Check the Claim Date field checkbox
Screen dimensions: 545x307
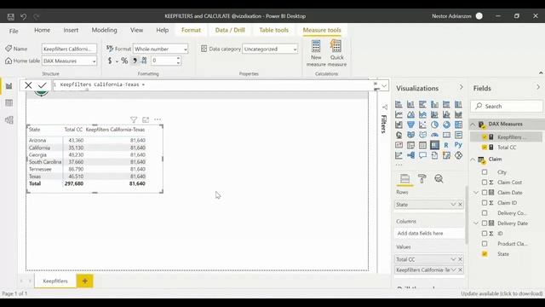tap(485, 193)
